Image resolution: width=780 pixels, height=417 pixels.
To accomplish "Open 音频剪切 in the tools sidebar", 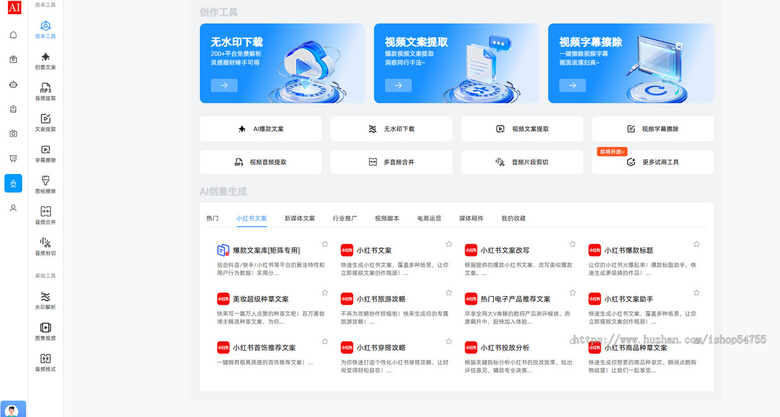I will [x=45, y=247].
